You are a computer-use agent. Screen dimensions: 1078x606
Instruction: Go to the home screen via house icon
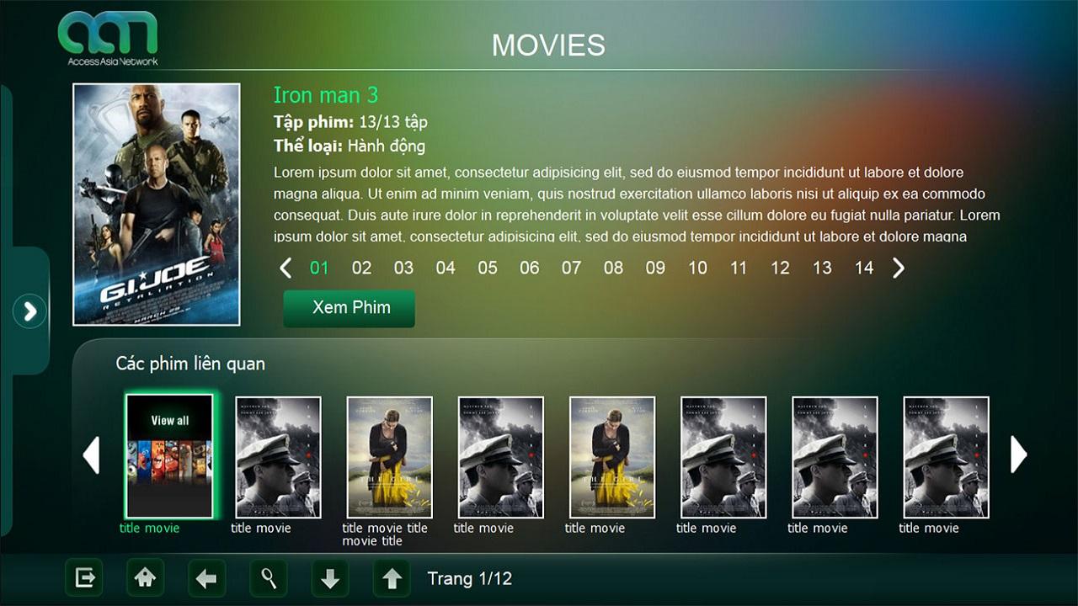pos(146,578)
